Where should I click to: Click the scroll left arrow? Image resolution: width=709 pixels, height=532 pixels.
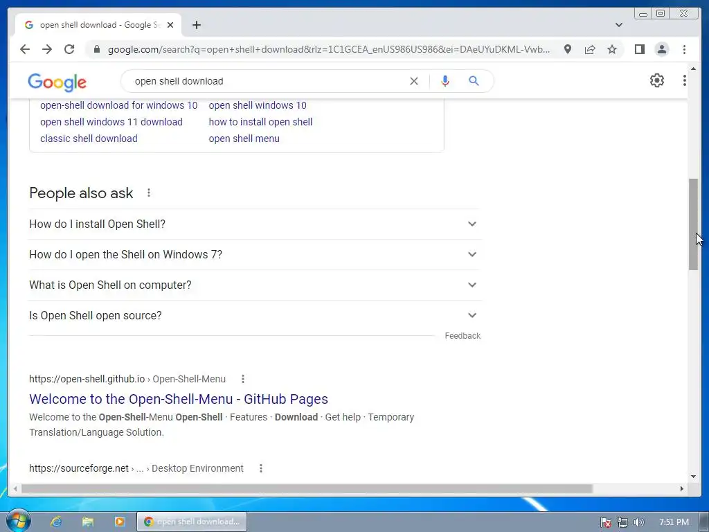(15, 488)
